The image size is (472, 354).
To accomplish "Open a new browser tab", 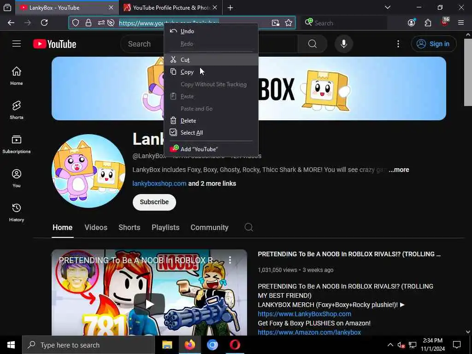I will pyautogui.click(x=230, y=8).
